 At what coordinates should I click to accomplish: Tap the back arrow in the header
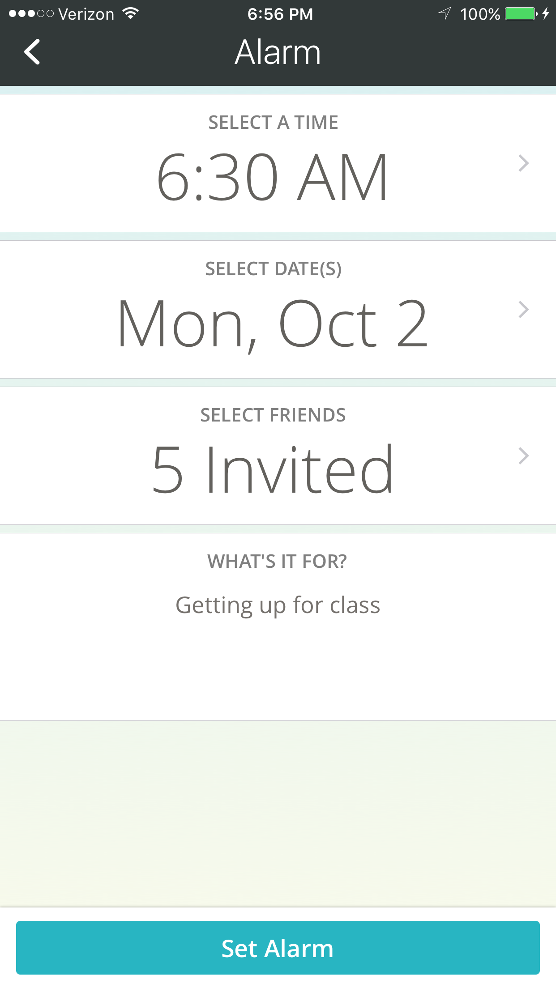32,52
